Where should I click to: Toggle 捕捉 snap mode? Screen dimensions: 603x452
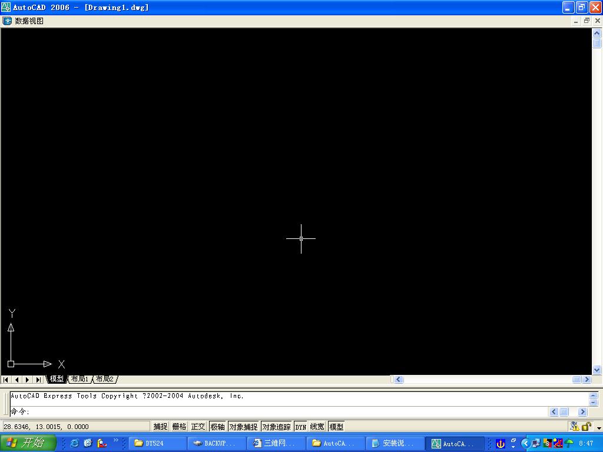160,427
